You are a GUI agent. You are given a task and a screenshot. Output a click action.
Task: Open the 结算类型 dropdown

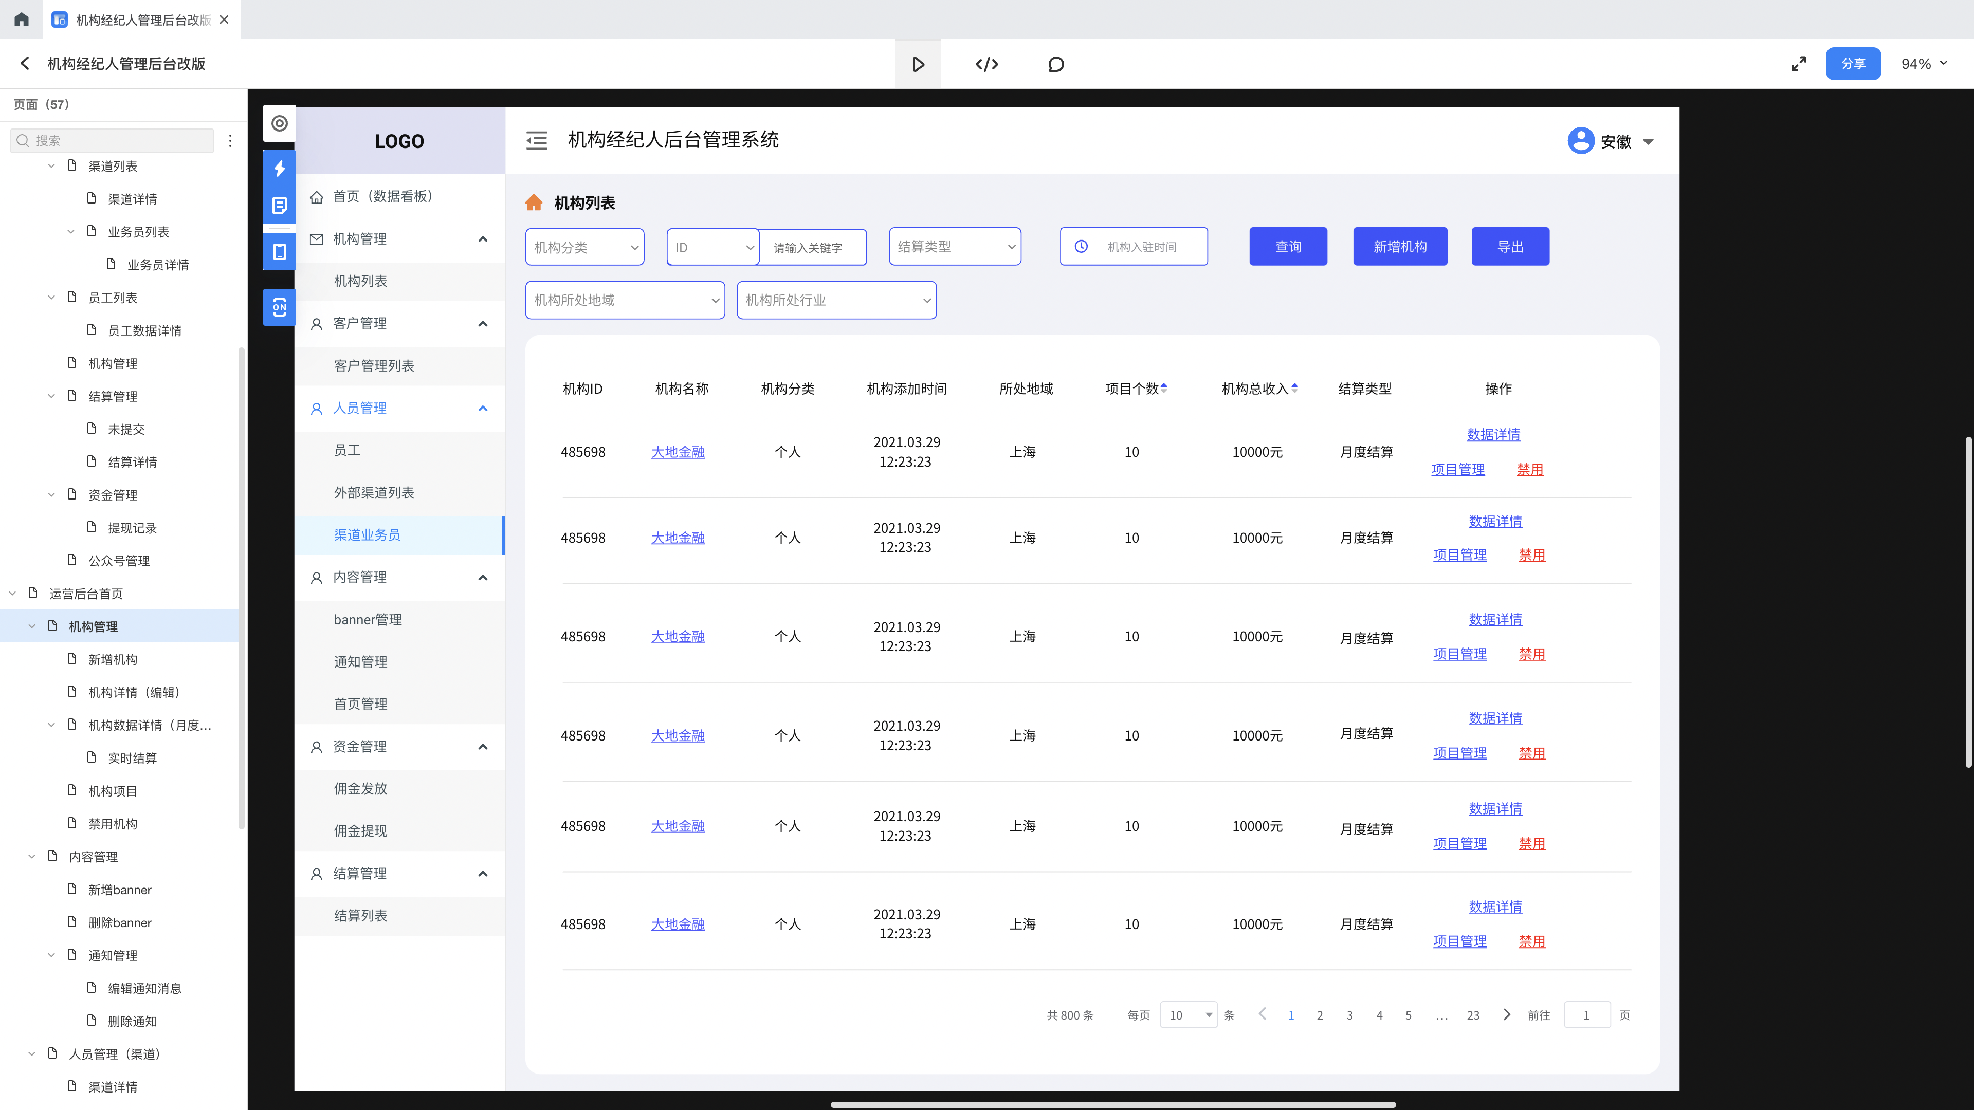(x=955, y=247)
